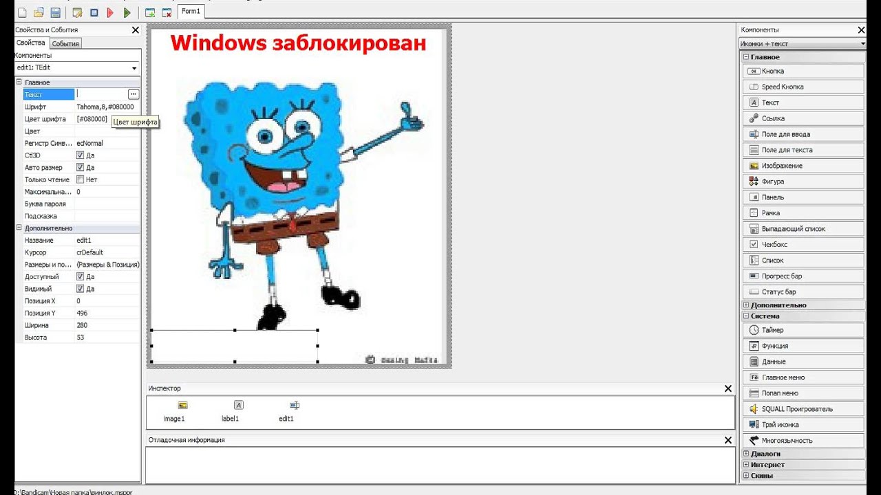Collapse the Главное properties group
This screenshot has width=881, height=495.
[x=19, y=82]
